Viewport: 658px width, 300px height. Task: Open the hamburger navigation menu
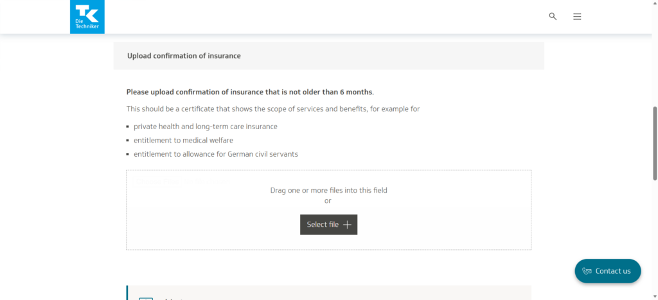(577, 17)
